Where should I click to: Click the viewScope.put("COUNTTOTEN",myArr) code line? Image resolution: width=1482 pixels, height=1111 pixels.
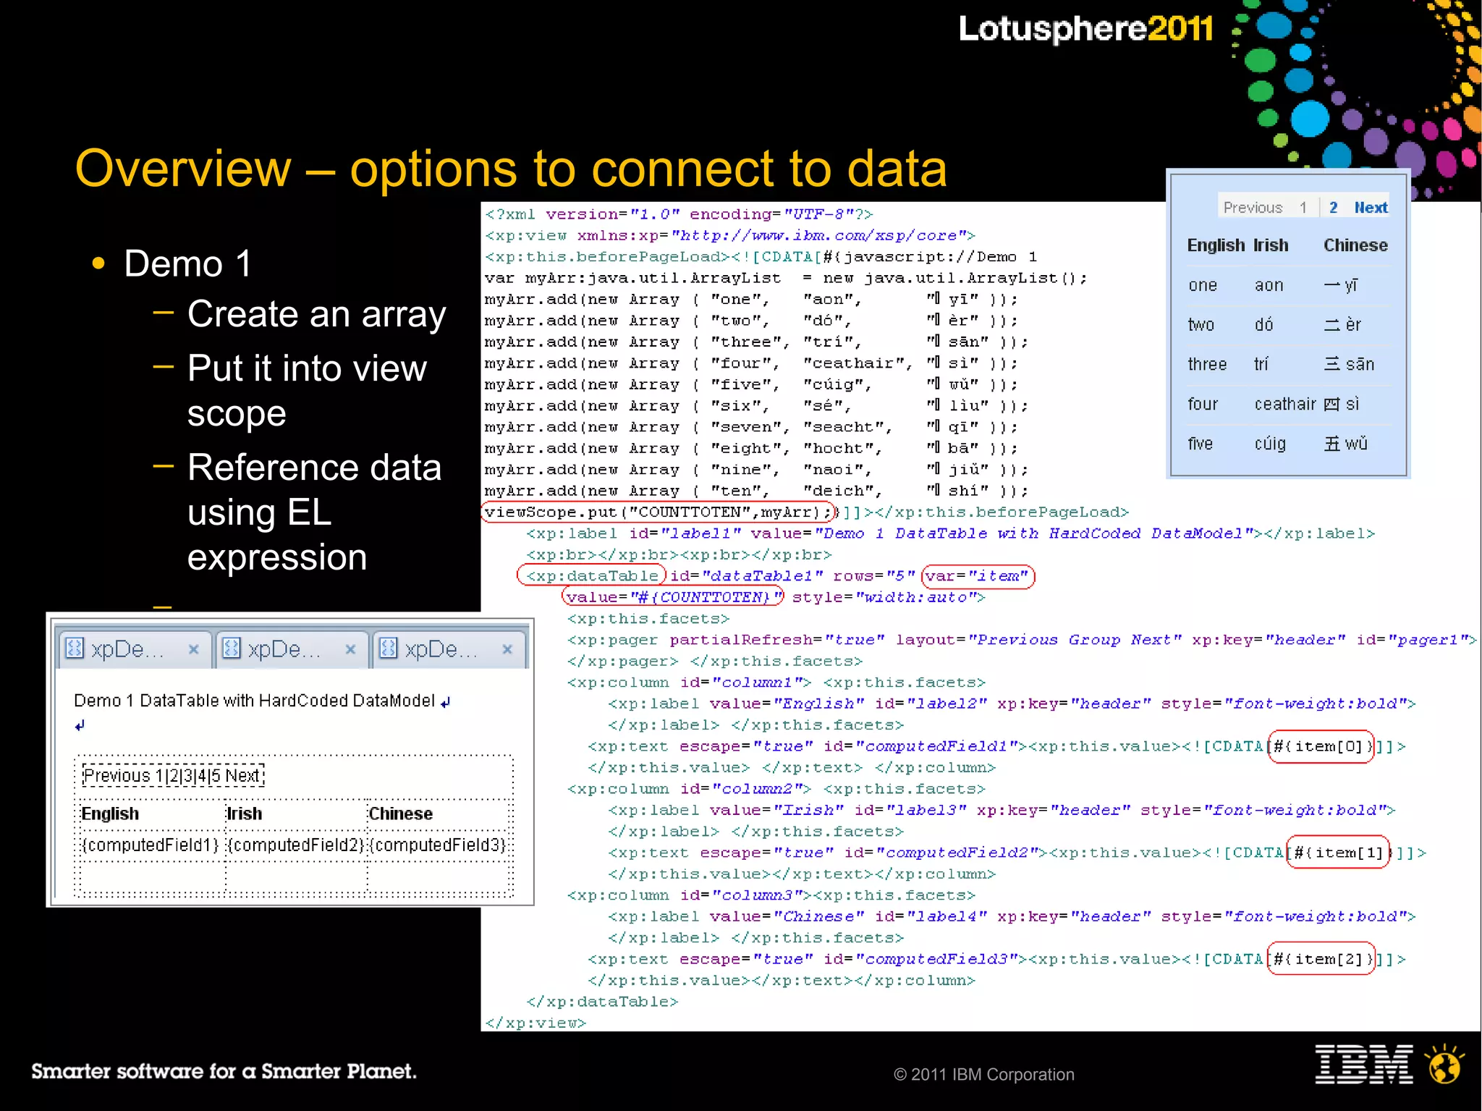pos(658,512)
